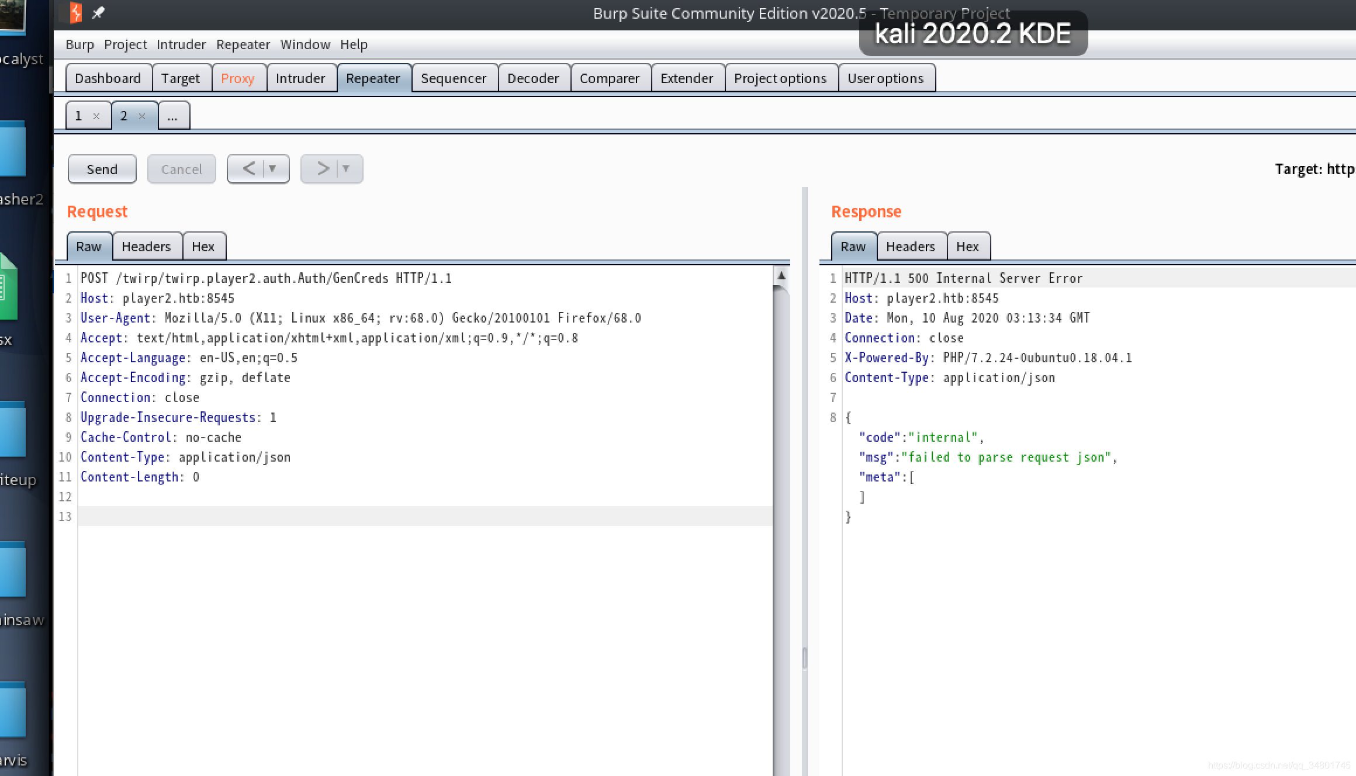Send the request
This screenshot has width=1356, height=776.
coord(102,169)
